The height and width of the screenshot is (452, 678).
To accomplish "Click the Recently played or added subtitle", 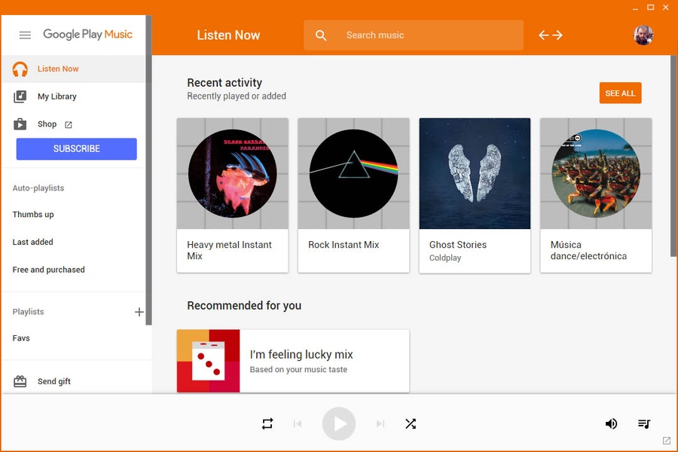I will coord(237,96).
